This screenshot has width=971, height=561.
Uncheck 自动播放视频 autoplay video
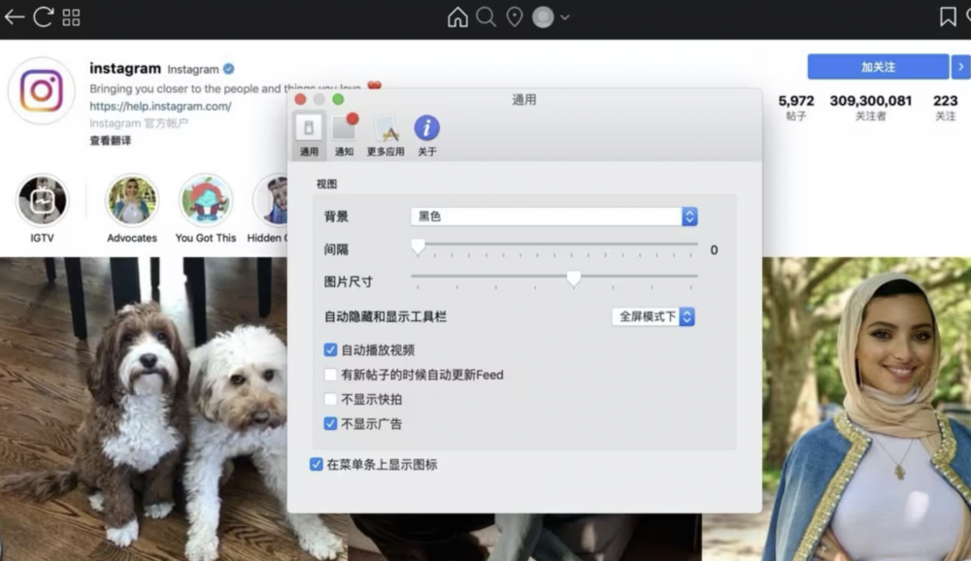(x=330, y=349)
